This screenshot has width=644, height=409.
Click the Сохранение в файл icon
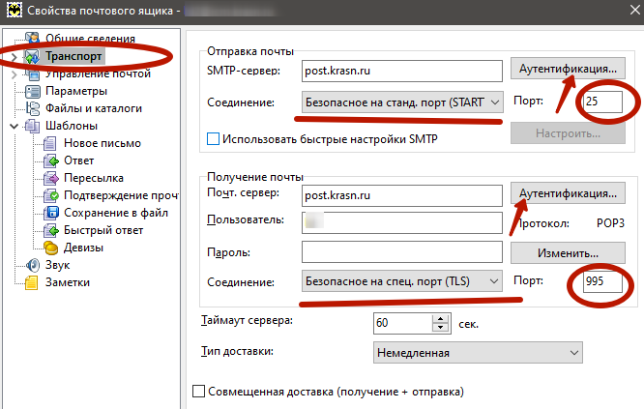pyautogui.click(x=50, y=213)
